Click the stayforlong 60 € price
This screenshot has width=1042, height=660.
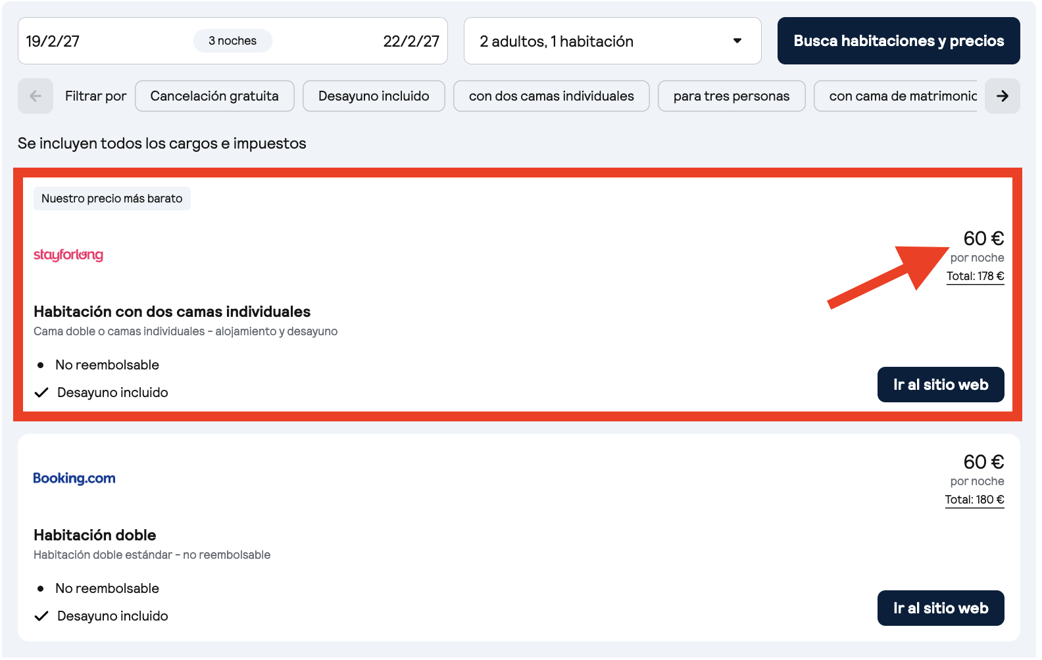pos(983,238)
